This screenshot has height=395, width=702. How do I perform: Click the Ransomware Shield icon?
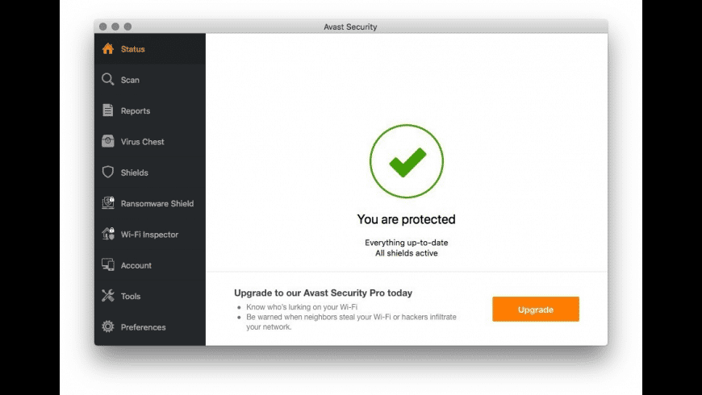(107, 203)
